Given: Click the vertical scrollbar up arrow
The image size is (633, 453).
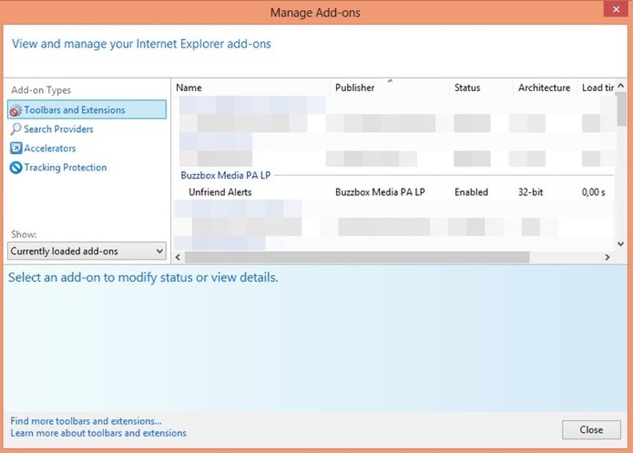Looking at the screenshot, I should (x=621, y=86).
